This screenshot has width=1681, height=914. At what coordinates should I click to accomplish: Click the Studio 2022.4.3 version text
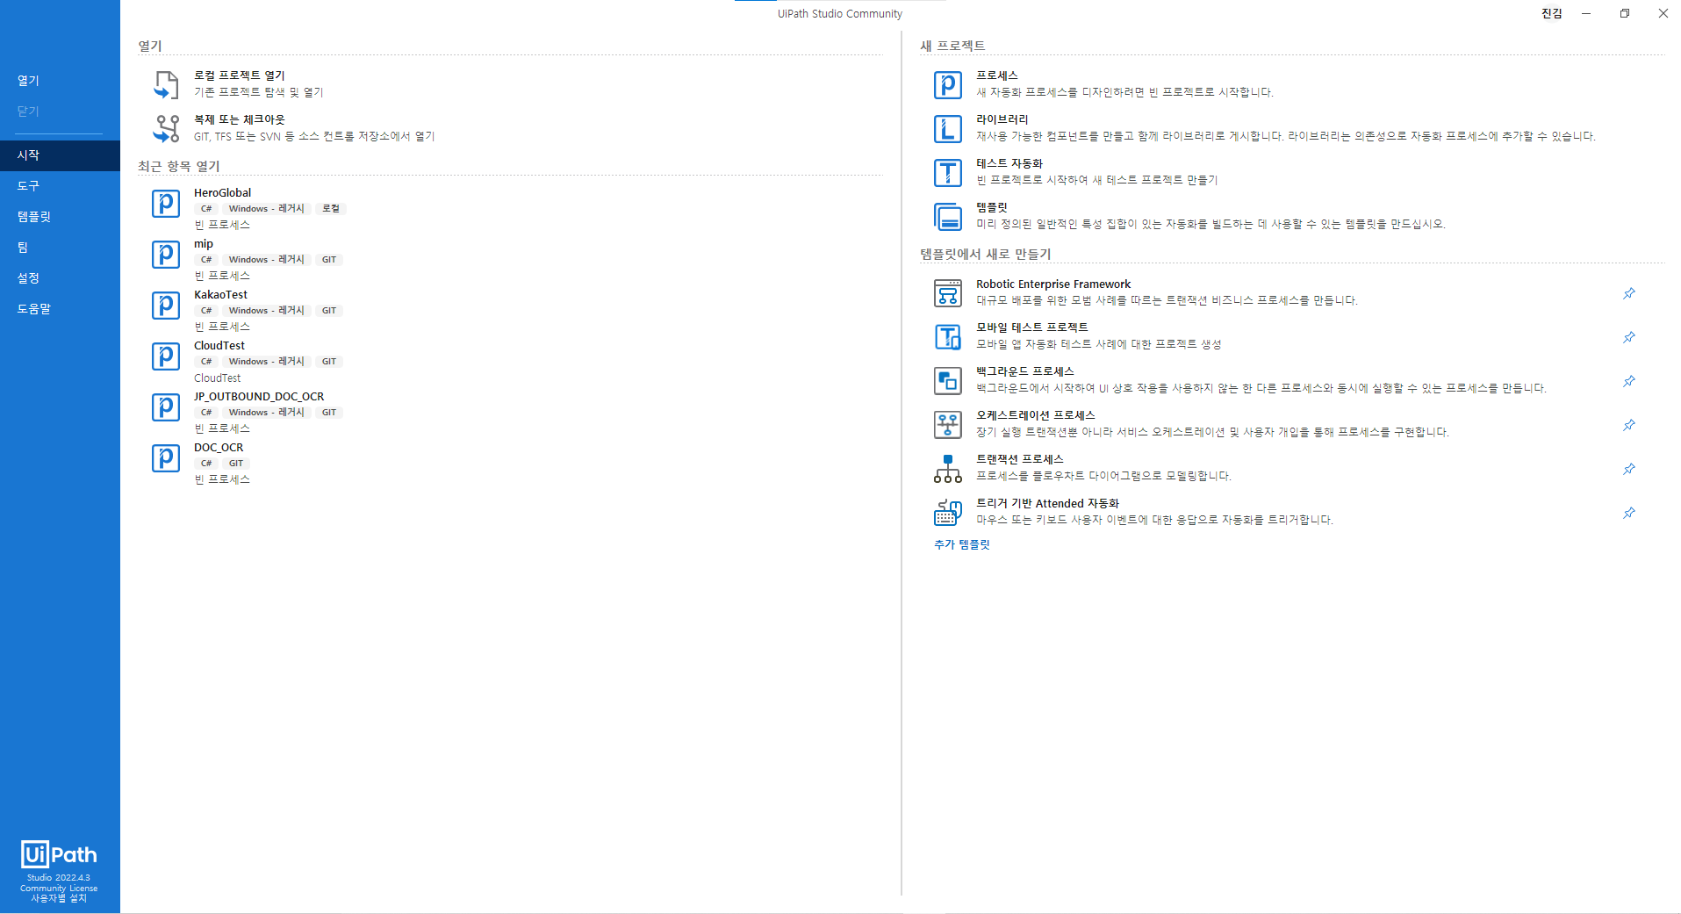[x=59, y=878]
